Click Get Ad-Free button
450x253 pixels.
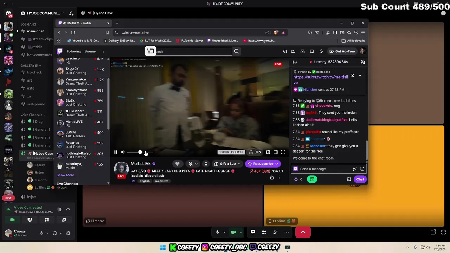pos(342,51)
